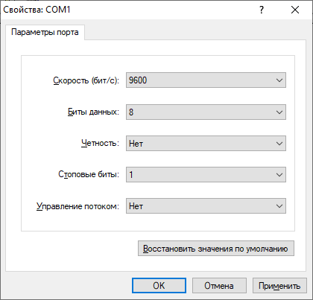Expand the Стоповые биты dropdown arrow
Viewport: 313px width, 300px height.
pyautogui.click(x=279, y=175)
